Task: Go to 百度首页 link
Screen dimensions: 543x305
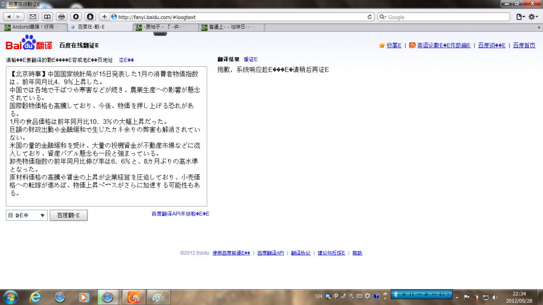Action: 524,46
